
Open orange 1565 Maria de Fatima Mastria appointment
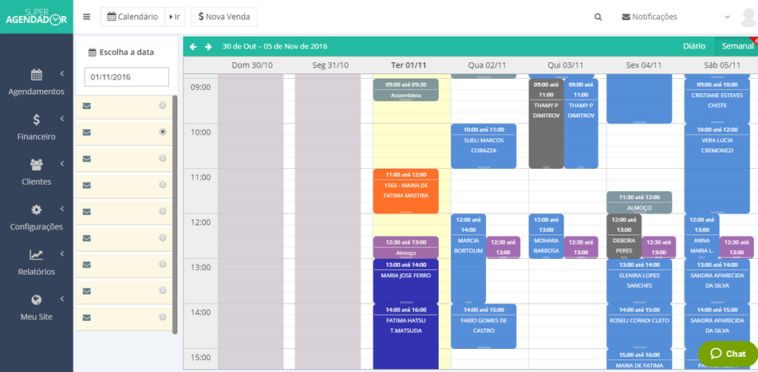405,191
